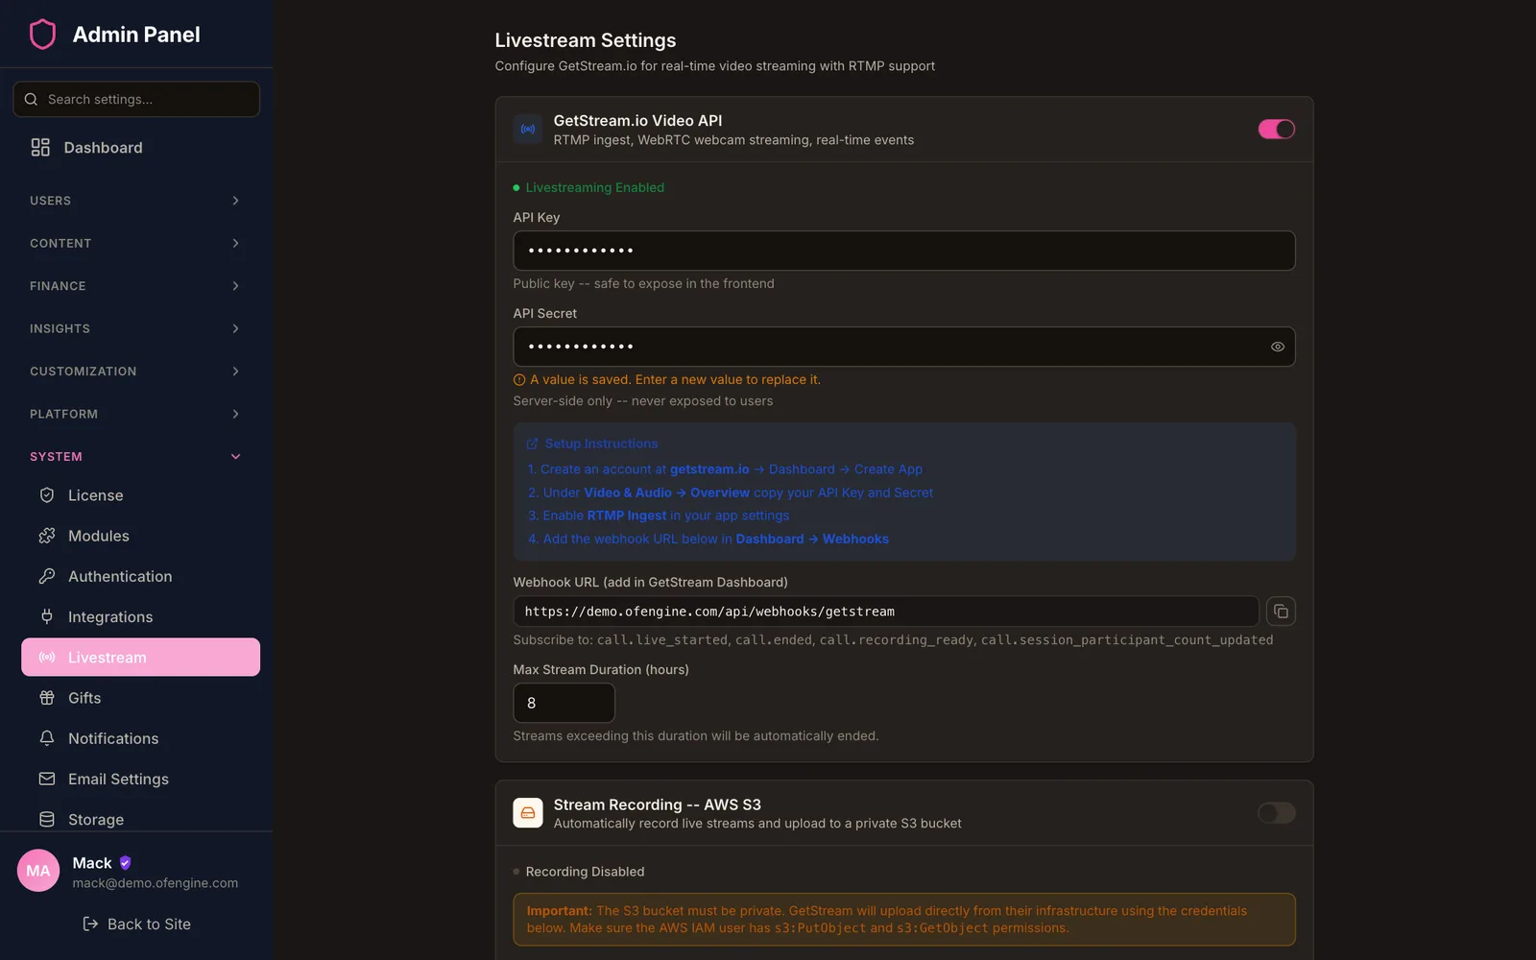Viewport: 1536px width, 960px height.
Task: Open the getstream.io link in instructions
Action: click(x=709, y=469)
